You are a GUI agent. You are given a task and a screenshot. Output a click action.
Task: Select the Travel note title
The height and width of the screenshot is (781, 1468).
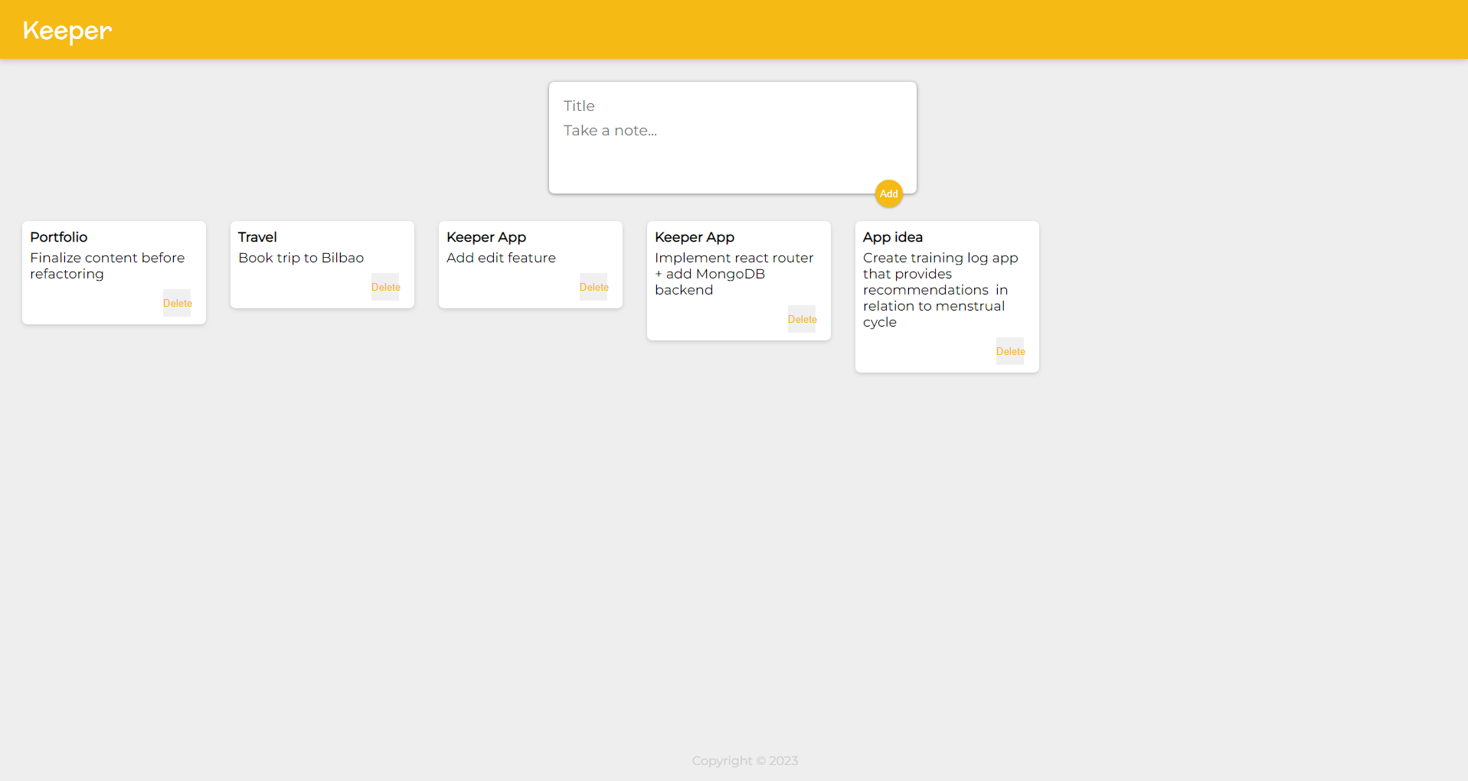257,237
